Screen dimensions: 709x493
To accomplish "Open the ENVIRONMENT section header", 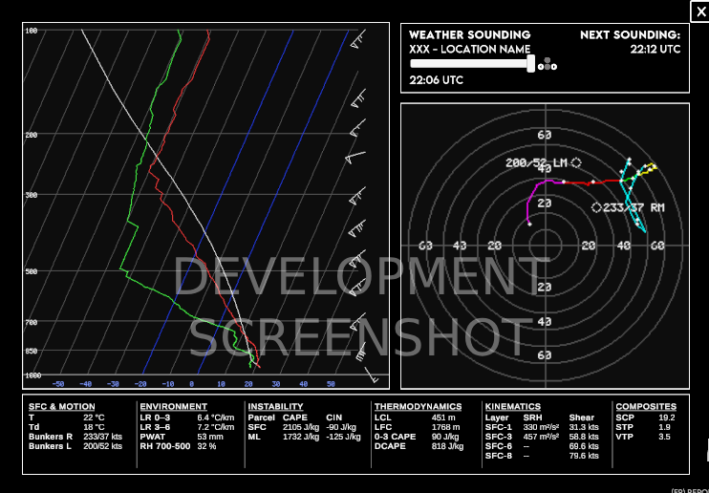I will [x=174, y=407].
